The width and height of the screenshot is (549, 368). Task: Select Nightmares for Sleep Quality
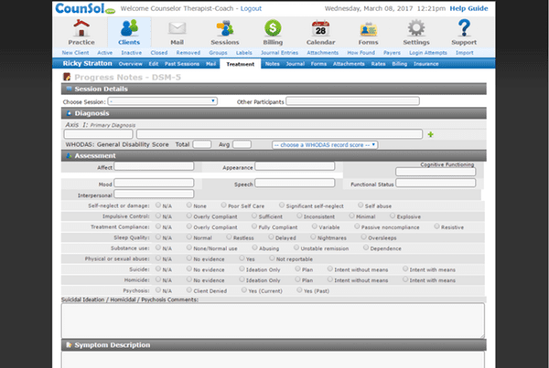tap(313, 237)
